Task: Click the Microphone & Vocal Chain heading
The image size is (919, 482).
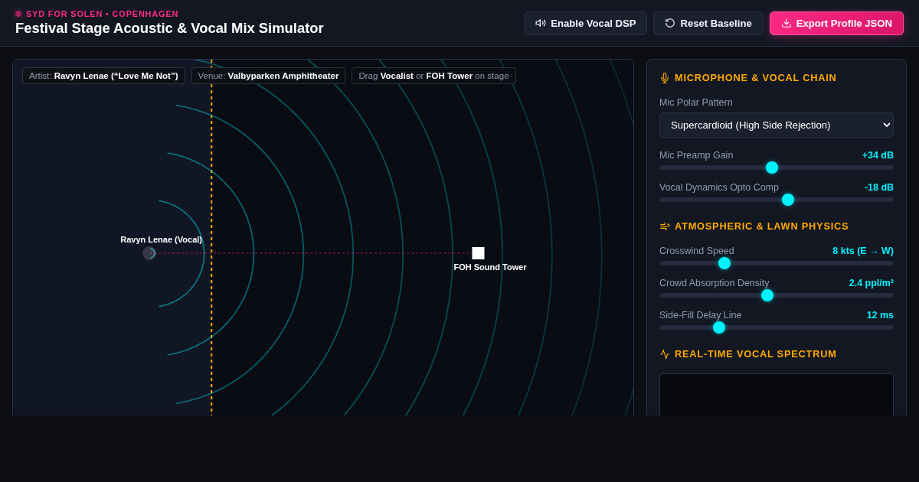Action: point(755,78)
